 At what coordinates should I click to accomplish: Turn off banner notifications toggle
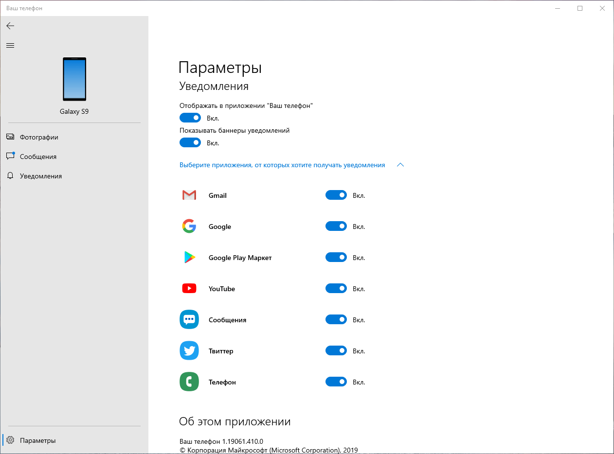190,142
